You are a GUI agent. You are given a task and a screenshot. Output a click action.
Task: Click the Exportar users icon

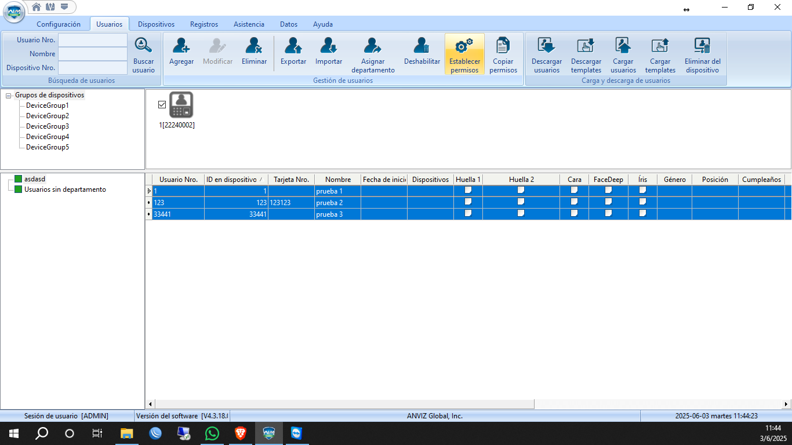[x=293, y=45]
